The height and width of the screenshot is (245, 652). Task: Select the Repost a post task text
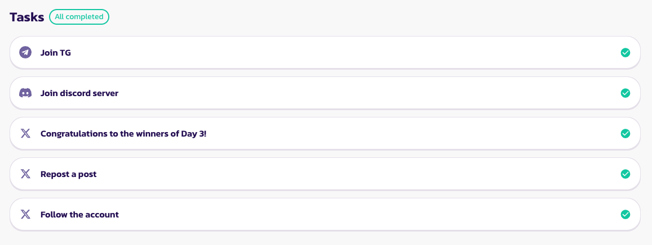68,174
